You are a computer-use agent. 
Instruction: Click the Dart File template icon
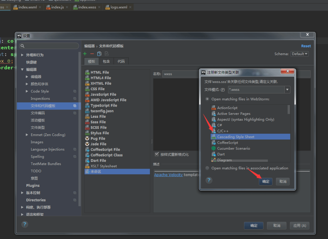[87, 160]
